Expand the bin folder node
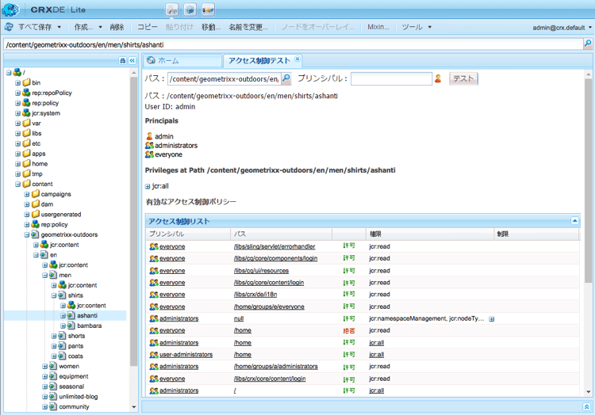The height and width of the screenshot is (415, 595). click(x=17, y=82)
